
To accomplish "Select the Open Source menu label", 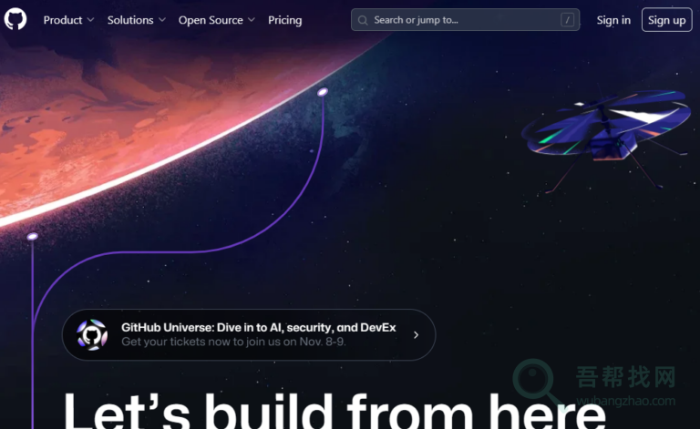I will click(211, 20).
